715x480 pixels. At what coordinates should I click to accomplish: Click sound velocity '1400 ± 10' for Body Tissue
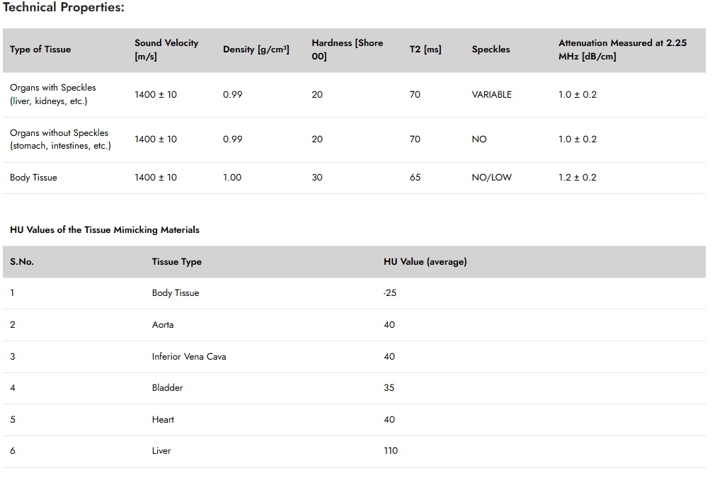pos(156,177)
